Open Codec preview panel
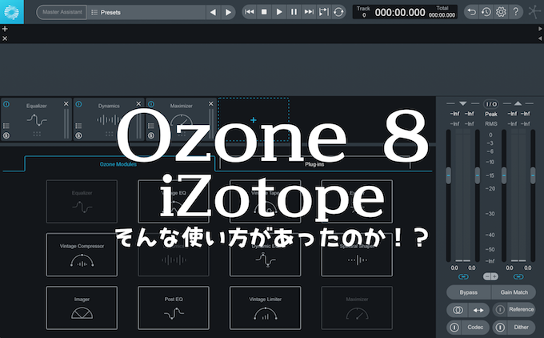This screenshot has height=338, width=544. (x=475, y=328)
